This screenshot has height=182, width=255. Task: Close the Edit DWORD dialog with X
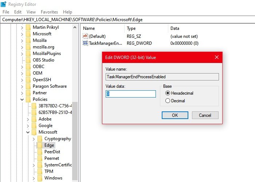click(x=217, y=57)
